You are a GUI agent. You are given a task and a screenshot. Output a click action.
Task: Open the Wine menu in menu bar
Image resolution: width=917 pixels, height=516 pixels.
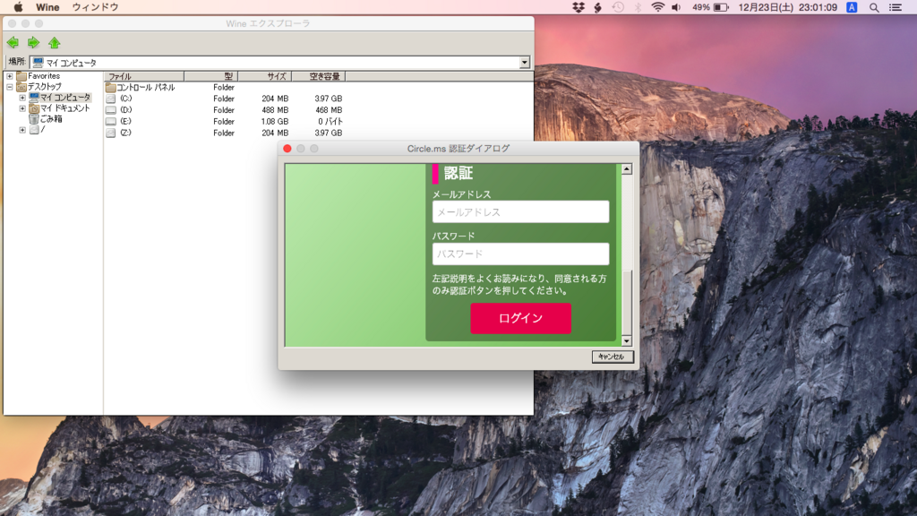coord(47,7)
